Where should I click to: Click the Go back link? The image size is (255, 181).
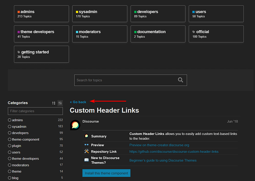pyautogui.click(x=78, y=102)
